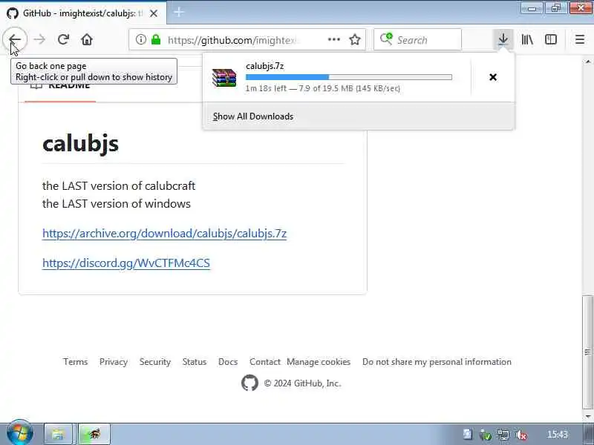Click Do not share my personal information
The height and width of the screenshot is (445, 594).
click(437, 362)
